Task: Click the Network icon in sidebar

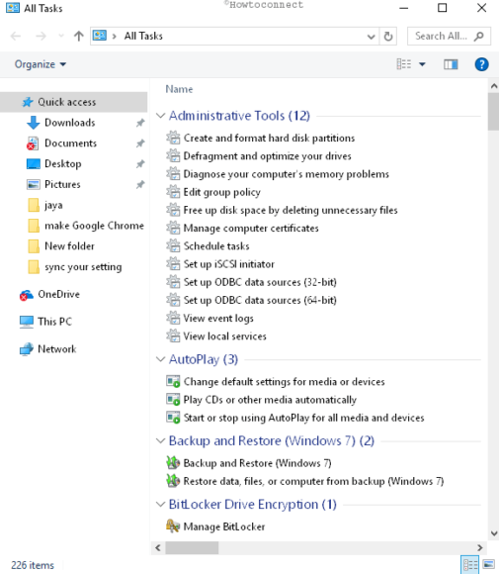Action: [27, 349]
